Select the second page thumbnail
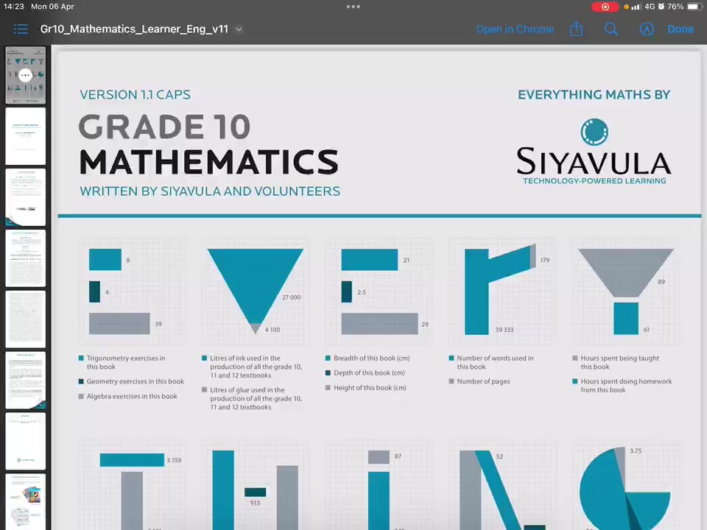Image resolution: width=707 pixels, height=530 pixels. click(x=25, y=136)
